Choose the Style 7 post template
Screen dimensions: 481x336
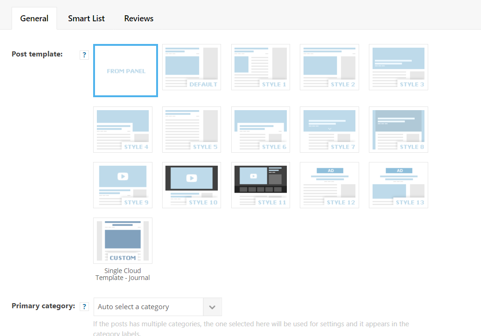click(x=329, y=130)
